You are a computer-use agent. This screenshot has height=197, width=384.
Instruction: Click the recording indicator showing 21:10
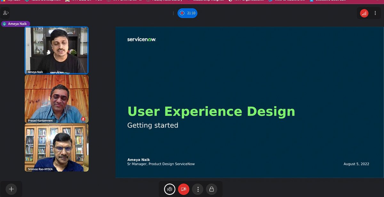click(x=188, y=13)
